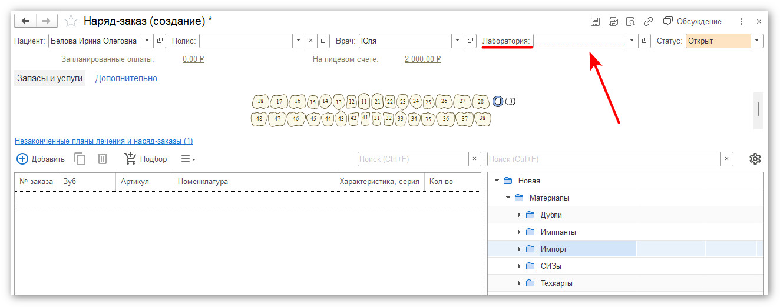Open the Статус dropdown

point(756,41)
